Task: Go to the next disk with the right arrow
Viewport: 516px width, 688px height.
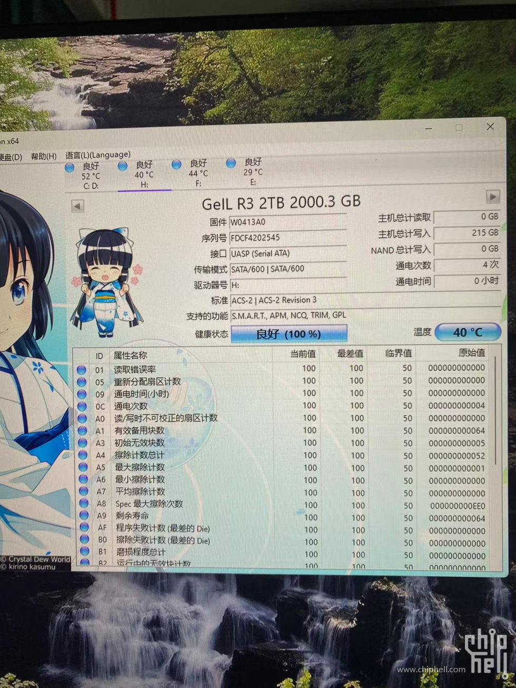Action: [x=493, y=197]
